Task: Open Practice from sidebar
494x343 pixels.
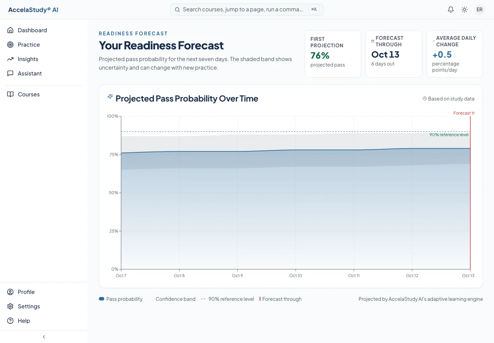Action: pyautogui.click(x=44, y=45)
